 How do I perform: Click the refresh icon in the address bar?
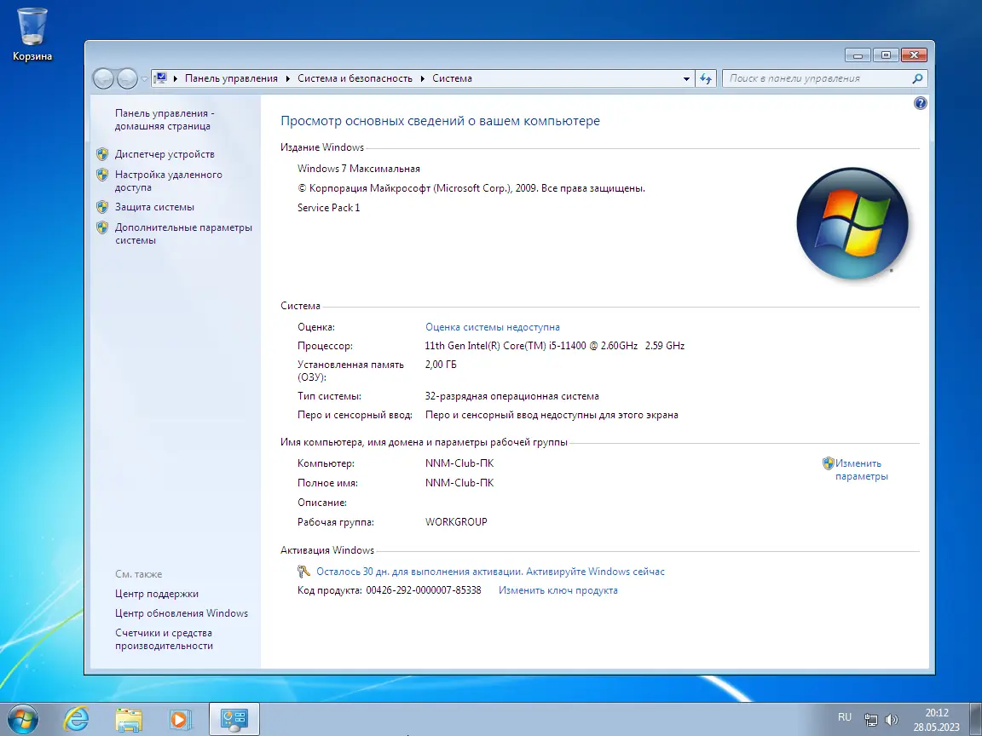tap(706, 78)
